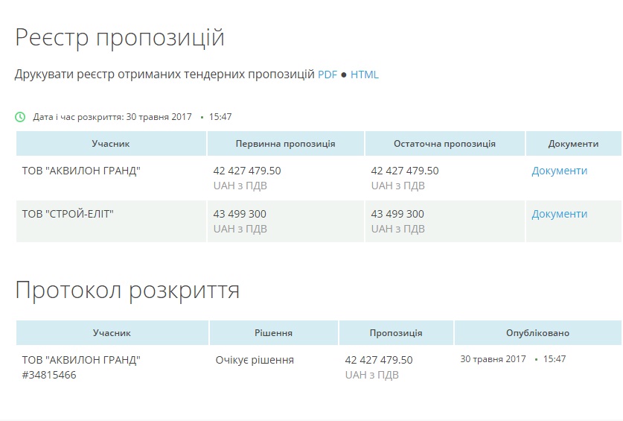Click the Очікує рішення status text
This screenshot has height=421, width=623.
255,360
